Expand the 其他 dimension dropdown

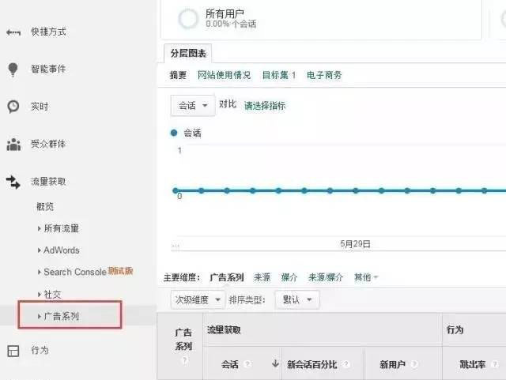(x=366, y=277)
